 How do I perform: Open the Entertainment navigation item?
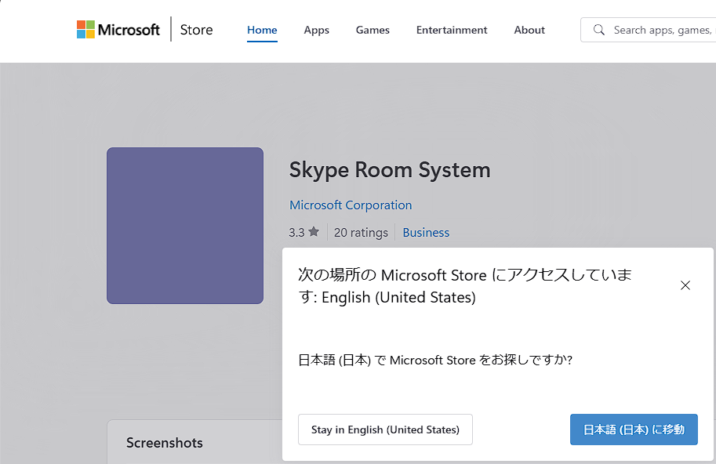452,30
